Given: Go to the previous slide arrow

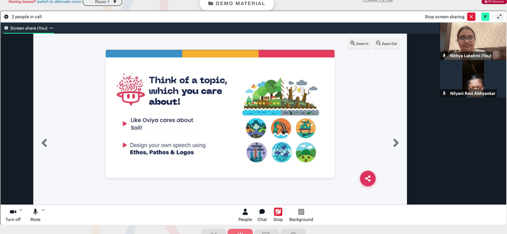Looking at the screenshot, I should click(44, 143).
